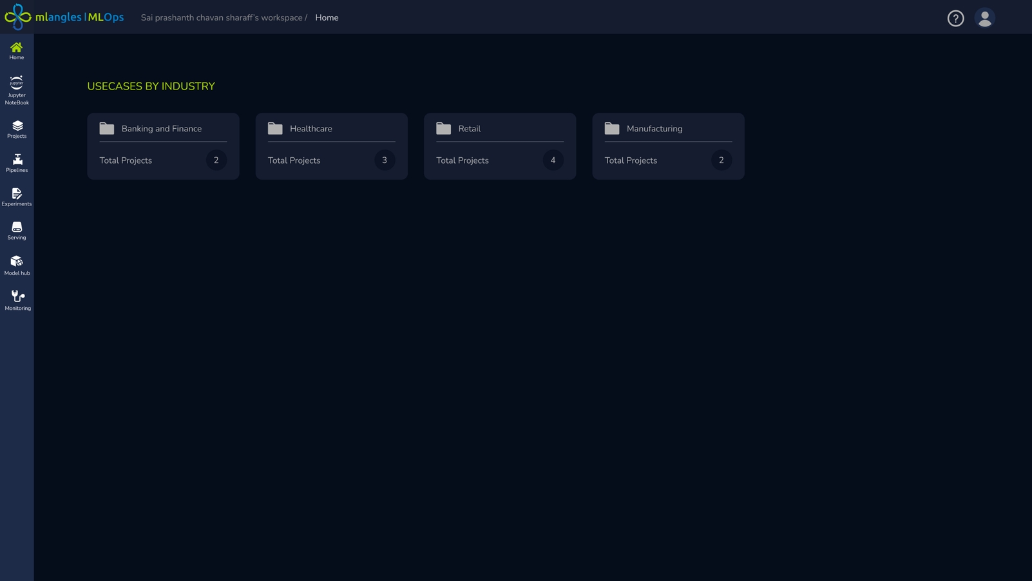Click the help question mark icon
Screen dimensions: 1032x581
(x=955, y=17)
